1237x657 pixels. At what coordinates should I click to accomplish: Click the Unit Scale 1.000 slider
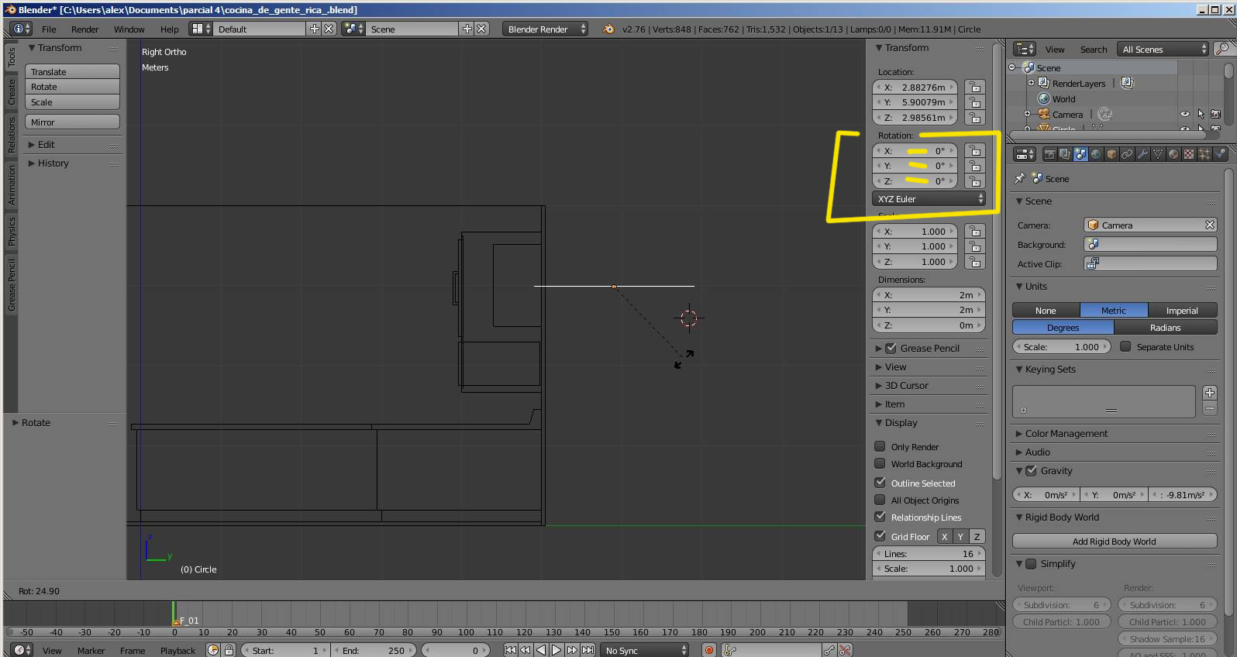(x=1062, y=347)
